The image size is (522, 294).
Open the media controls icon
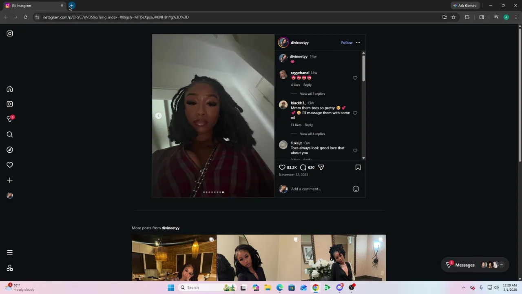pyautogui.click(x=496, y=17)
